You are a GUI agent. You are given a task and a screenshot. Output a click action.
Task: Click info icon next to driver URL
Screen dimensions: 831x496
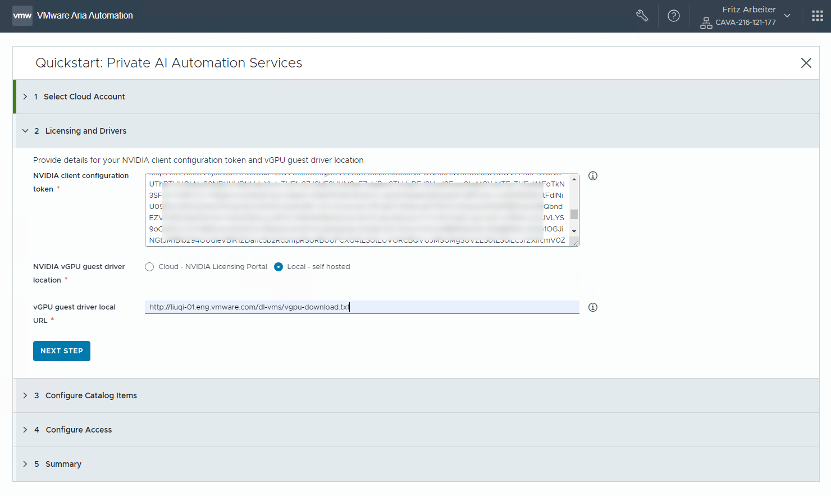[x=592, y=307]
